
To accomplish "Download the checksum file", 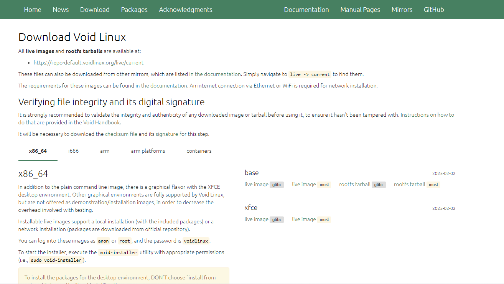I will [121, 134].
